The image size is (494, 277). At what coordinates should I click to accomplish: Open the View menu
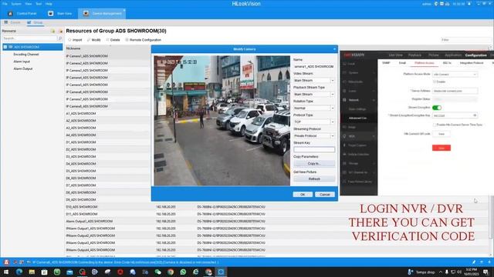pyautogui.click(x=29, y=4)
